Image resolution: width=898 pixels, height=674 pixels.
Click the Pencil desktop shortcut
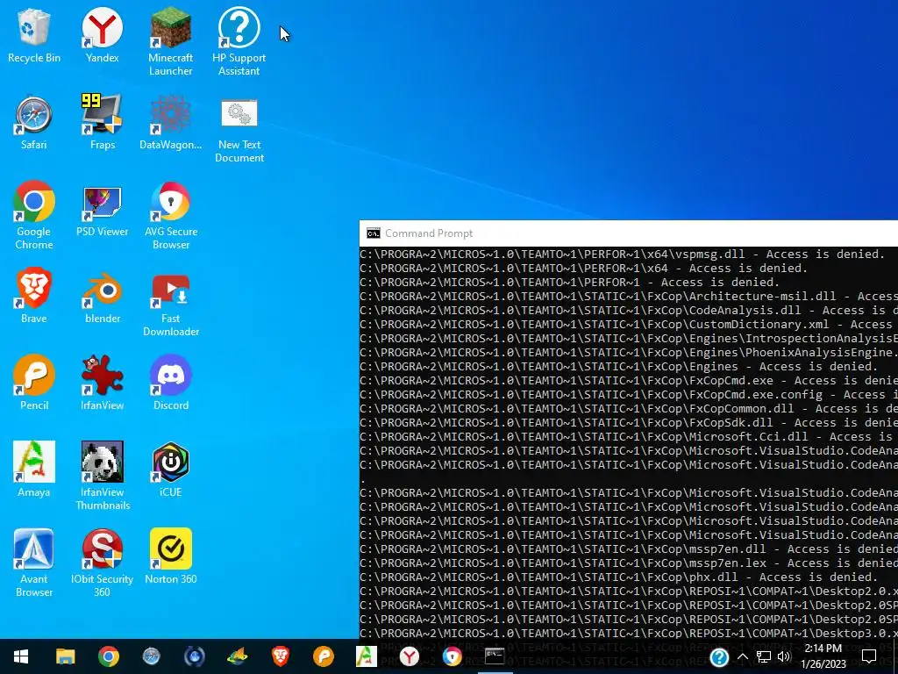click(34, 384)
